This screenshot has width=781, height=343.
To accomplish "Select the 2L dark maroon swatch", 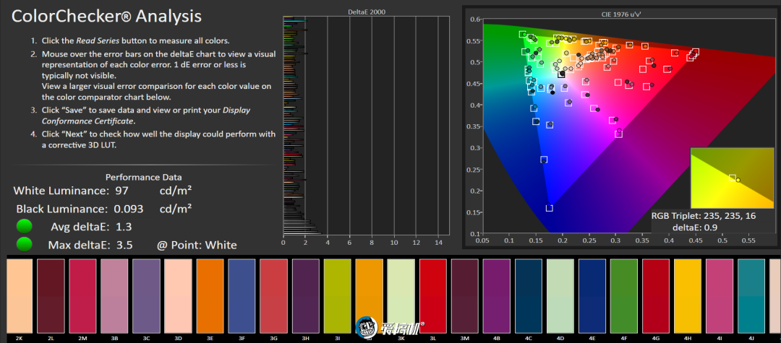I will point(51,296).
